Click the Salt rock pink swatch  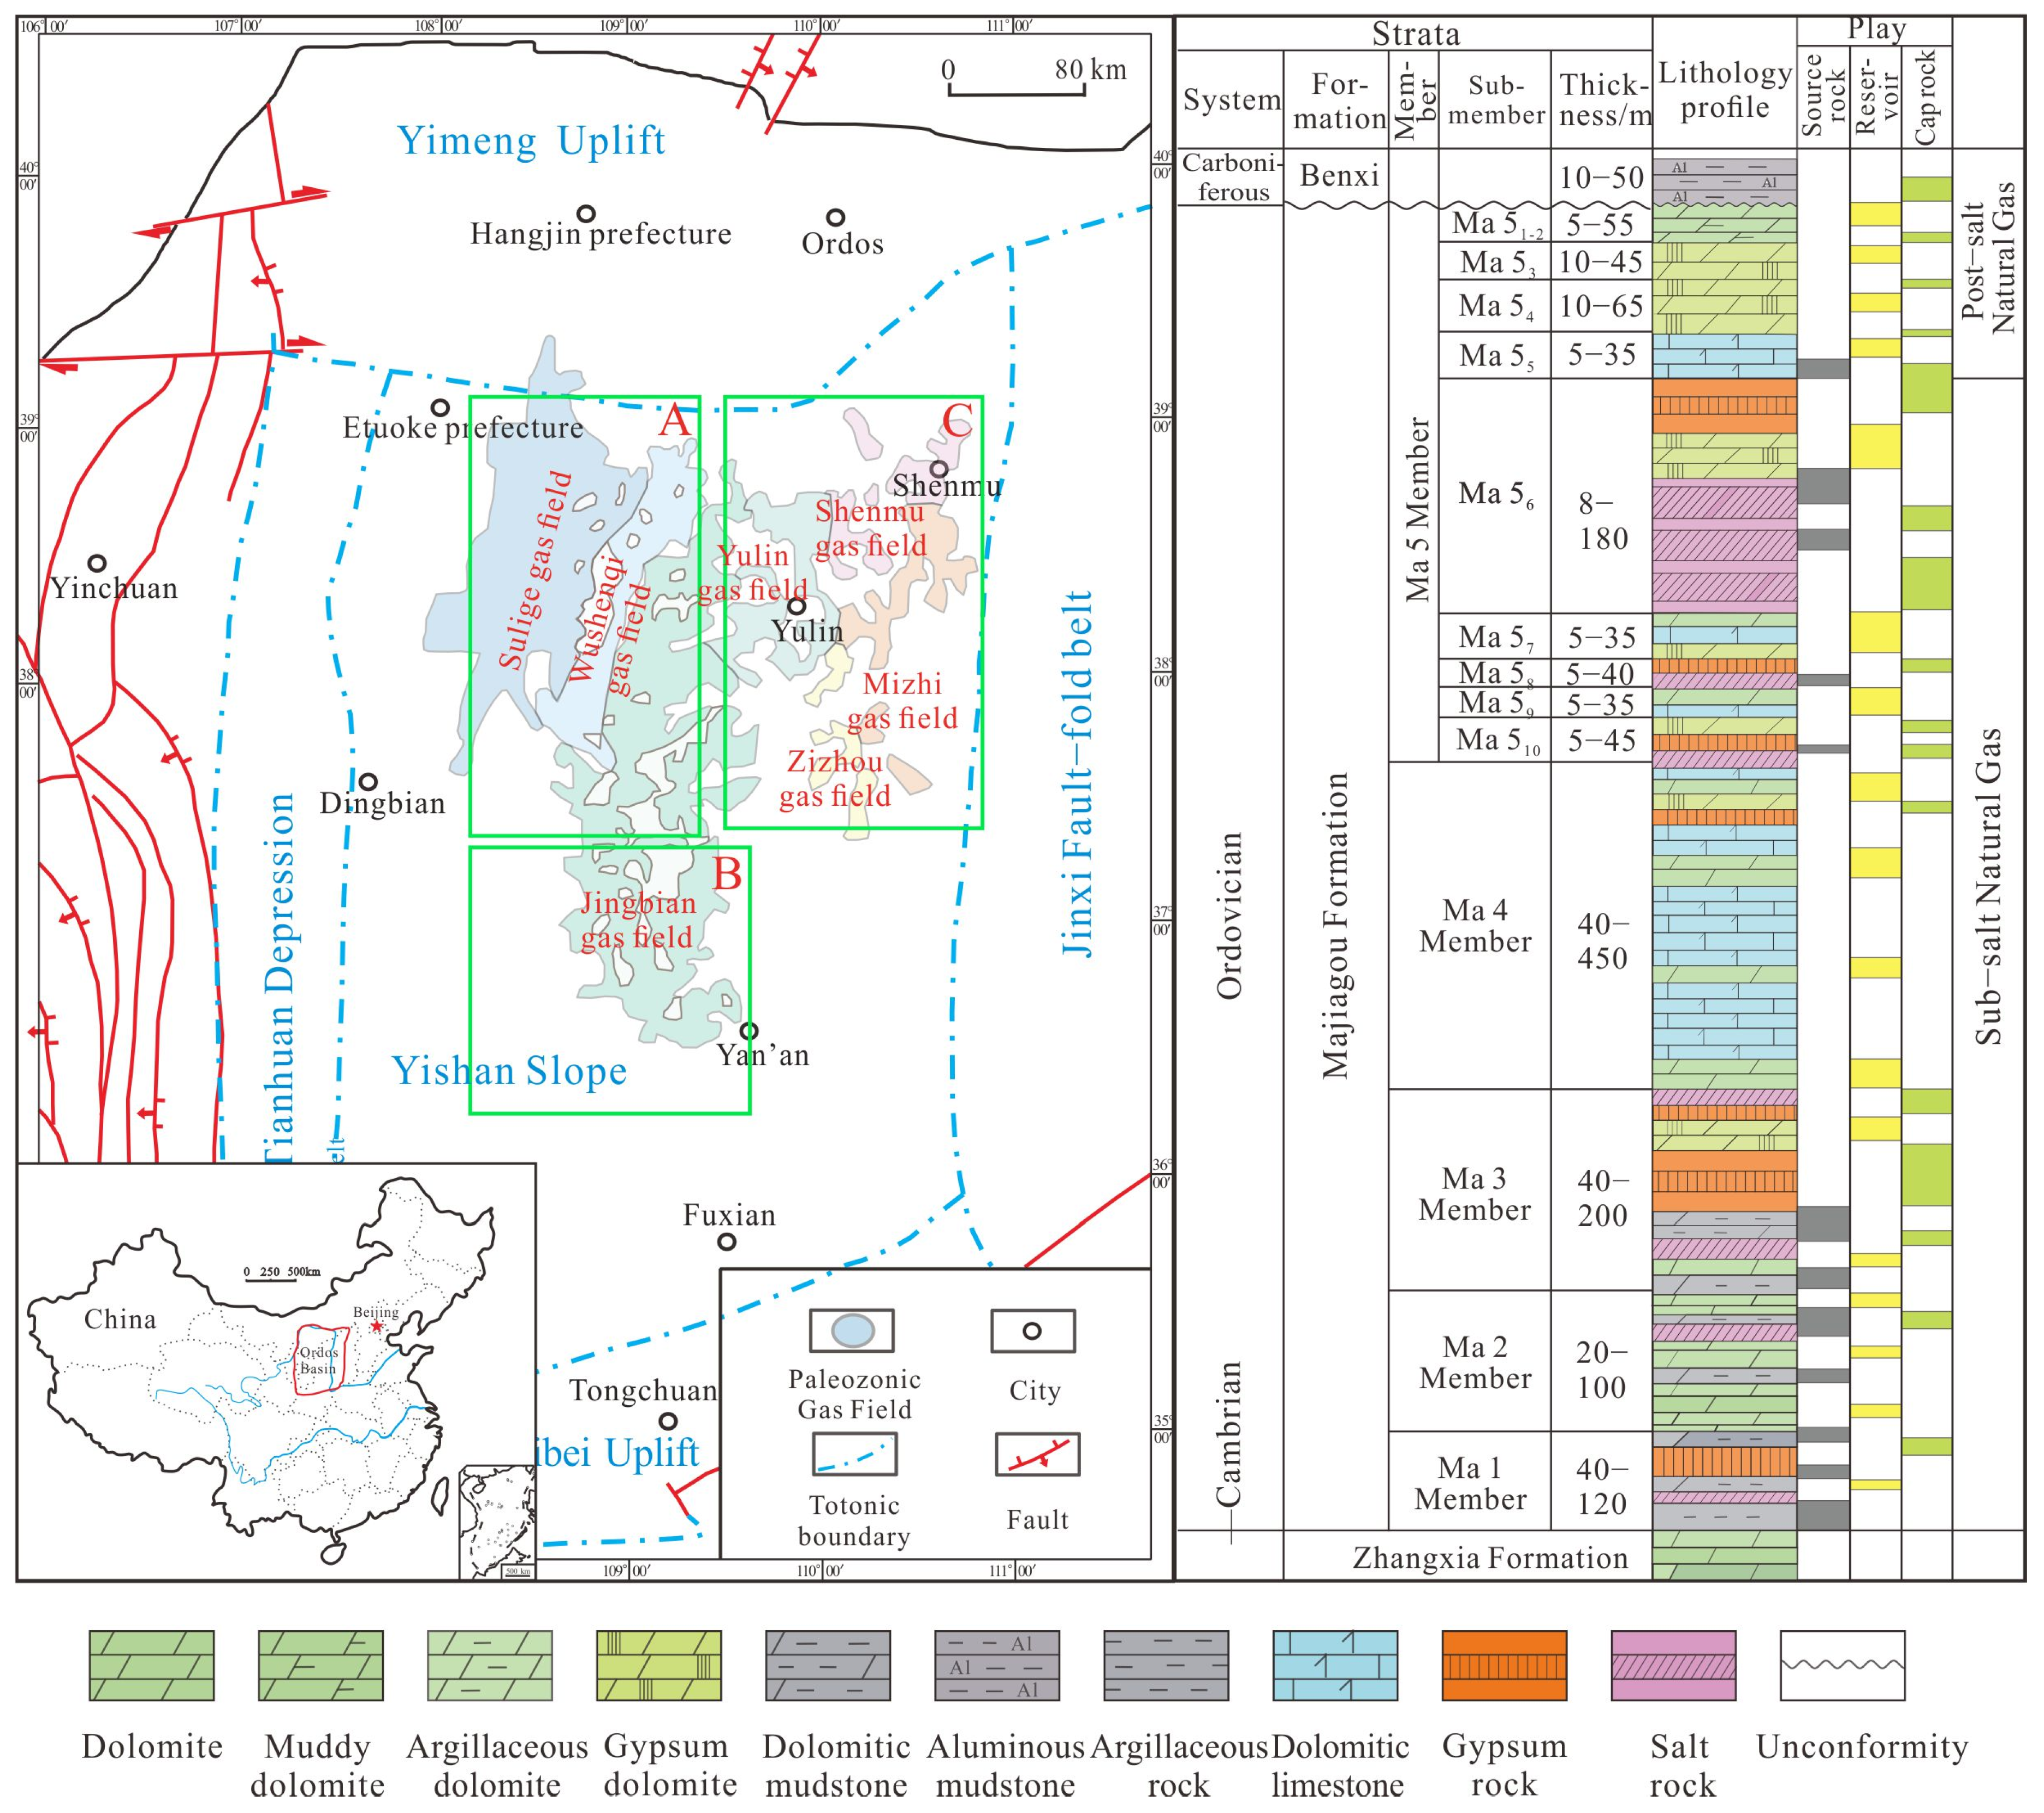tap(1673, 1666)
